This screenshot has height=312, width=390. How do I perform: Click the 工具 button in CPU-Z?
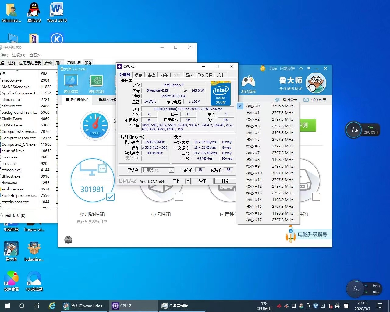[x=177, y=181]
